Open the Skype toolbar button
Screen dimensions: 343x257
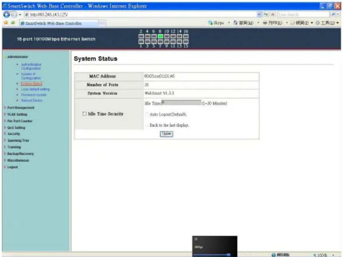pyautogui.click(x=216, y=23)
